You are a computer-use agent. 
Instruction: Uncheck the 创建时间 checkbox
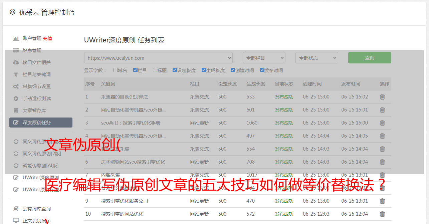pos(233,70)
